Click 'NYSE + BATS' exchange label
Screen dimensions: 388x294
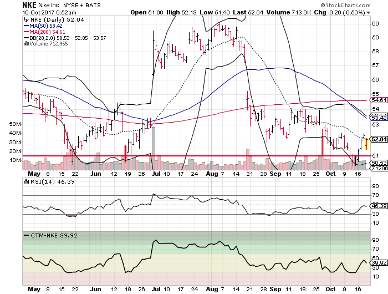pos(82,5)
